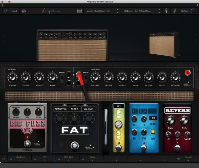This screenshot has width=199, height=168.
Task: Open the Cabinet: 2x12 Blackface dropdown
Action: (x=141, y=11)
